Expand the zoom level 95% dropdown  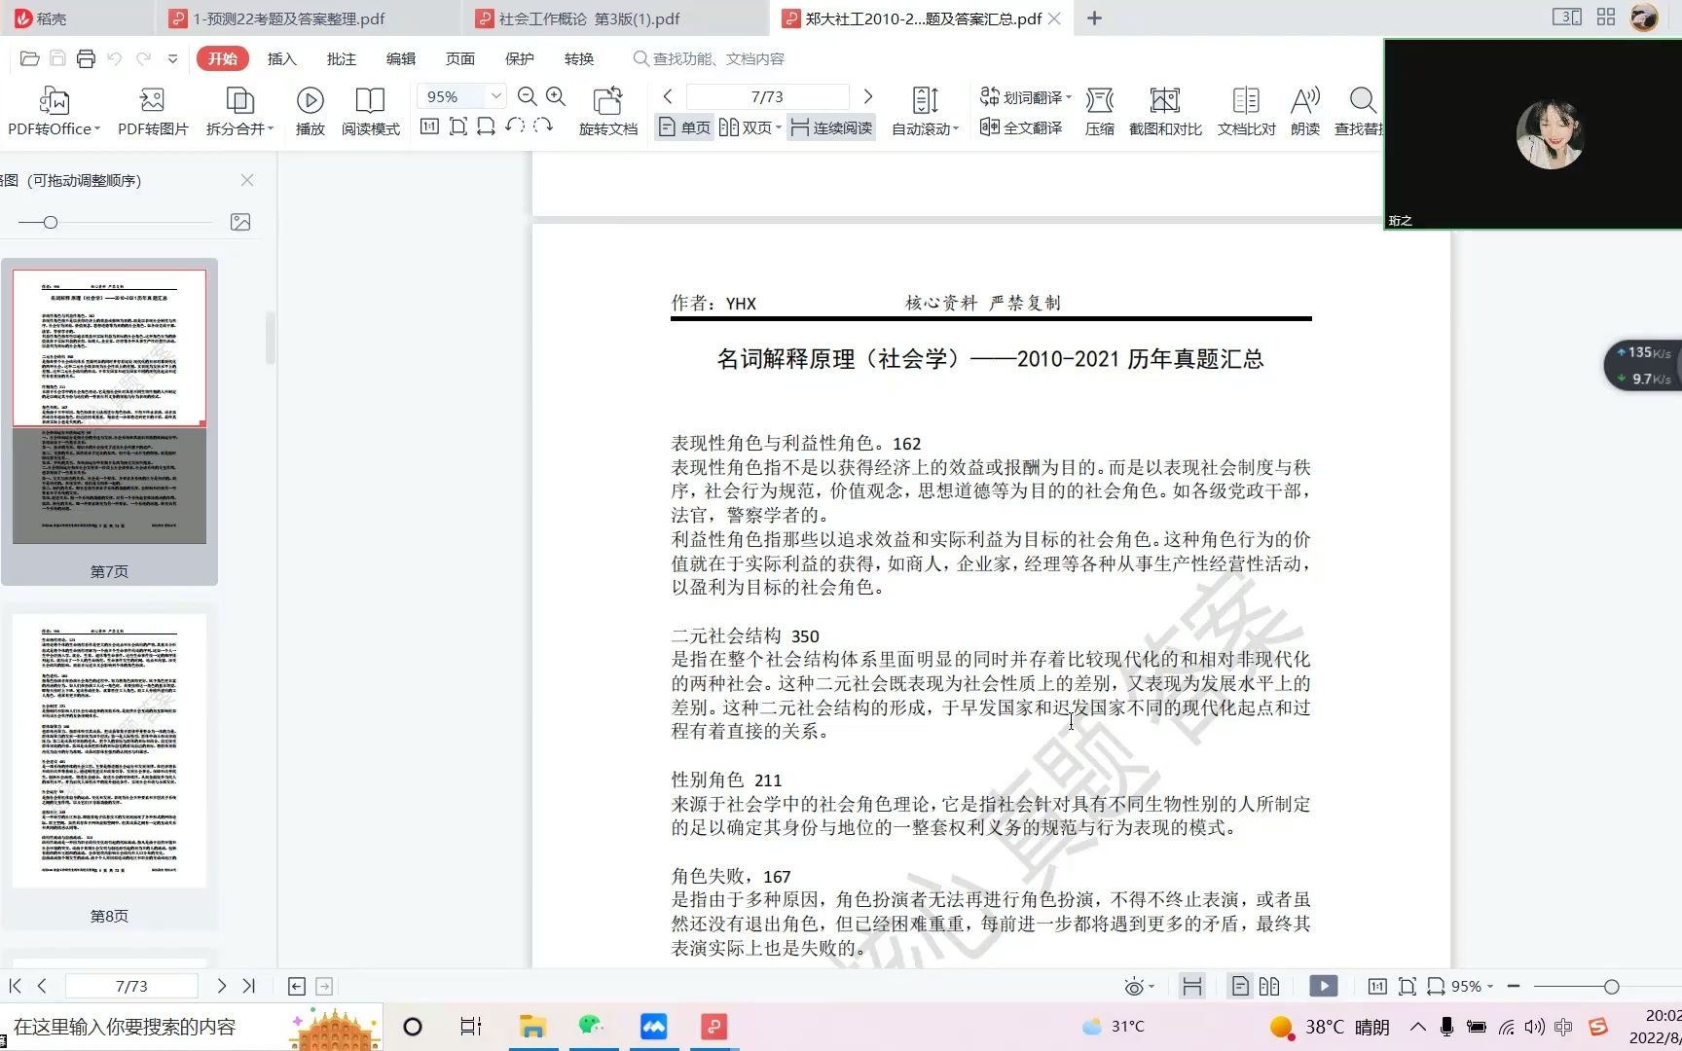[495, 95]
